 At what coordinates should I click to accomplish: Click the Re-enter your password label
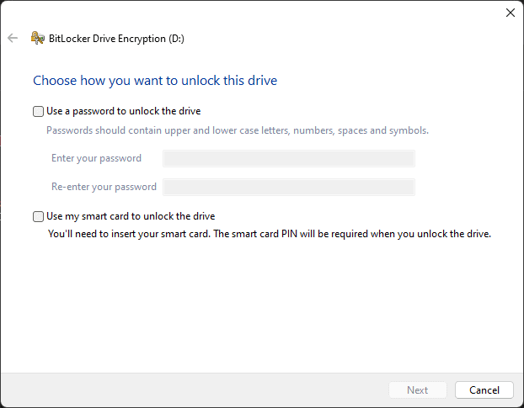click(x=104, y=187)
